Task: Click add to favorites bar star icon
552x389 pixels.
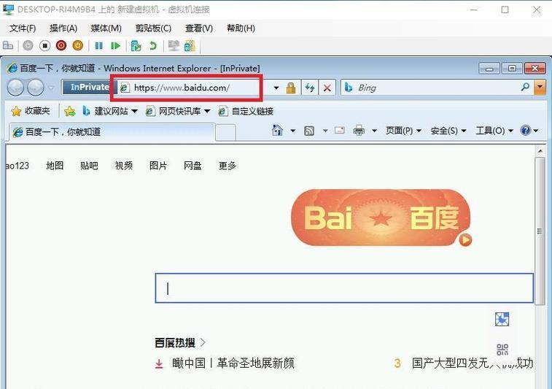Action: (x=69, y=112)
